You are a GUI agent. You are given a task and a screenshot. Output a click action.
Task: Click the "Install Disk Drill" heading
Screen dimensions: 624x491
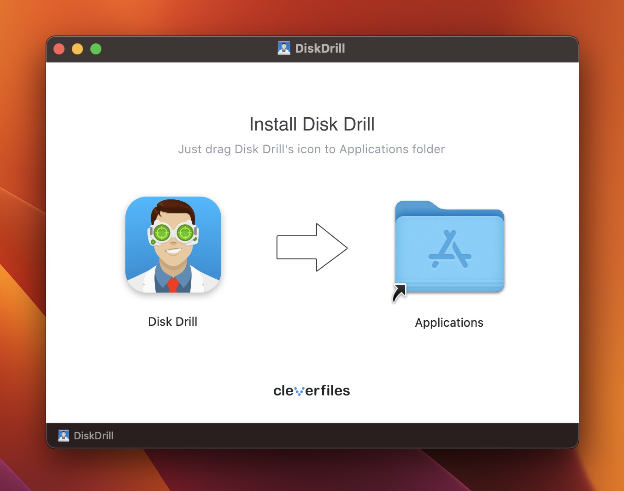(x=312, y=124)
